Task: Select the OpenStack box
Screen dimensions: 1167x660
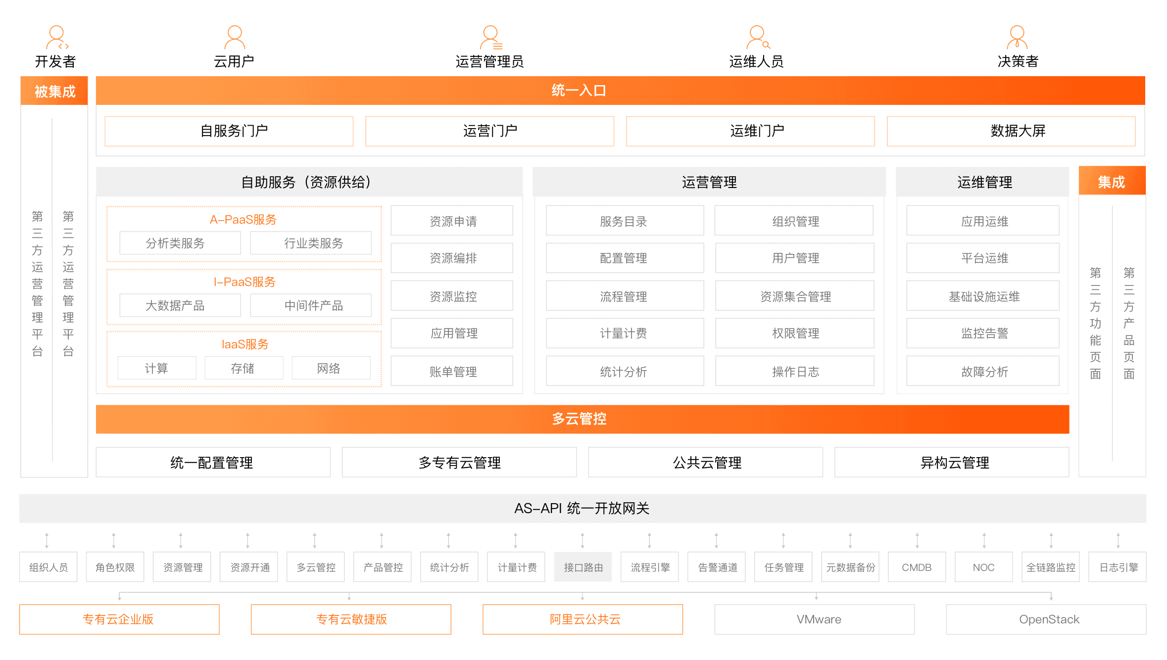Action: tap(1046, 619)
